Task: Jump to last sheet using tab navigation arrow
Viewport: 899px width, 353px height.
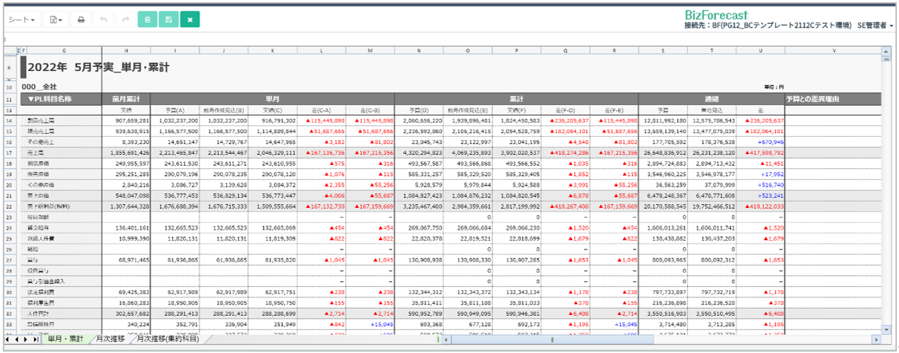Action: 37,340
